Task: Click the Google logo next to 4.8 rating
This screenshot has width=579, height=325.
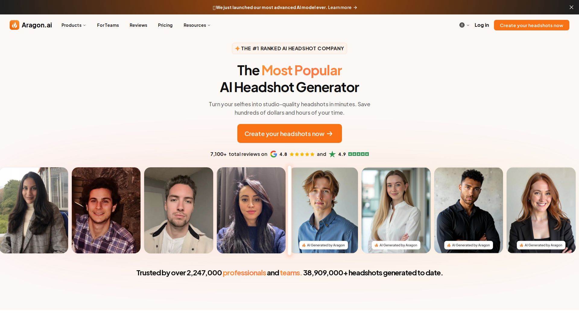Action: (x=274, y=154)
